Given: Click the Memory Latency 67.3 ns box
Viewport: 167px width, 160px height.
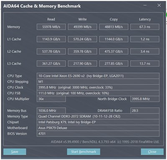Looking at the screenshot, I should (x=145, y=27).
